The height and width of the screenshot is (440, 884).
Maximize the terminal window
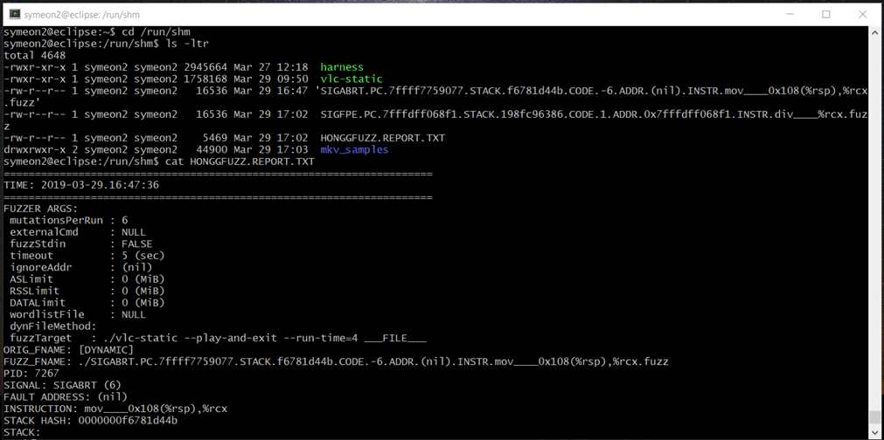[826, 15]
